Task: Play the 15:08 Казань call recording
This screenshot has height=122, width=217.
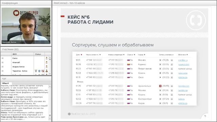Action: pos(160,73)
